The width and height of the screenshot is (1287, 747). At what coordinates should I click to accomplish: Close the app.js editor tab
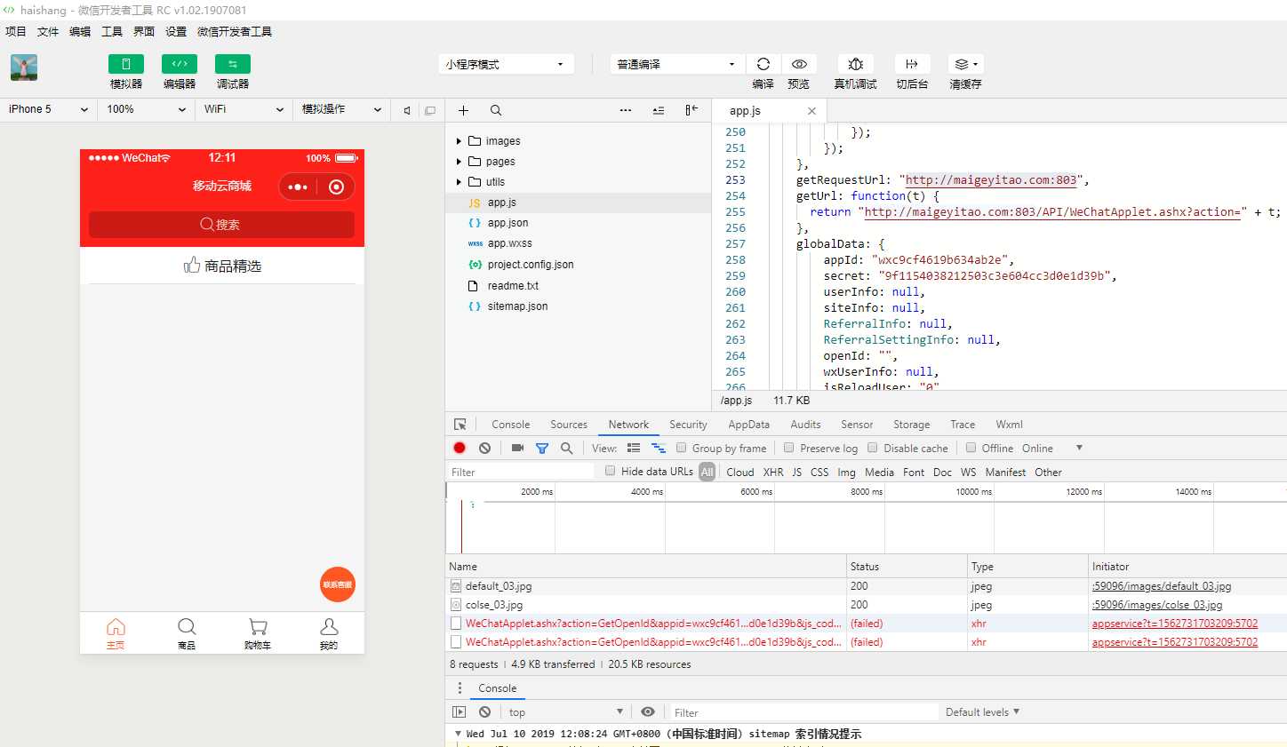pyautogui.click(x=811, y=111)
